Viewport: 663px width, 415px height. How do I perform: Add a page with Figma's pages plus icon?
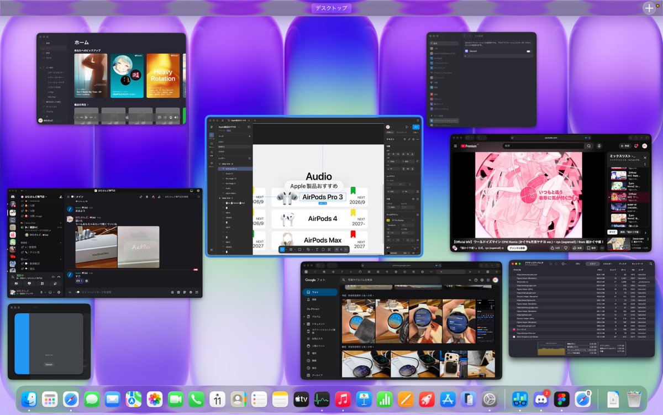250,136
